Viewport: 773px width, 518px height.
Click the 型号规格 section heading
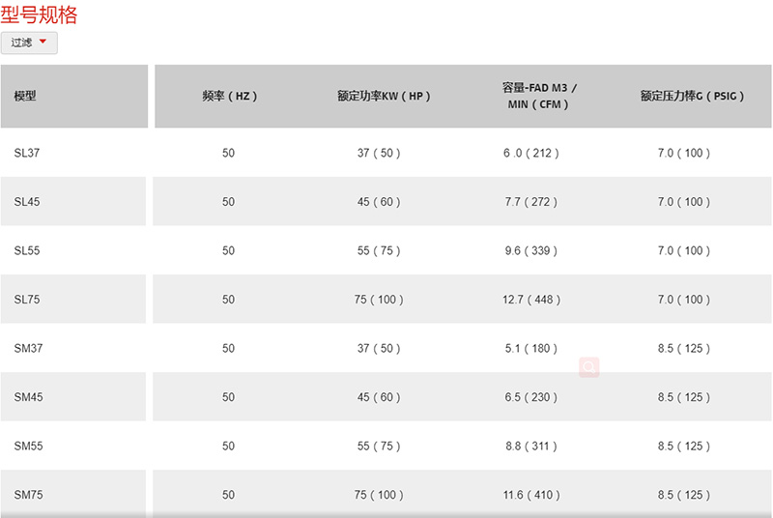[x=39, y=14]
